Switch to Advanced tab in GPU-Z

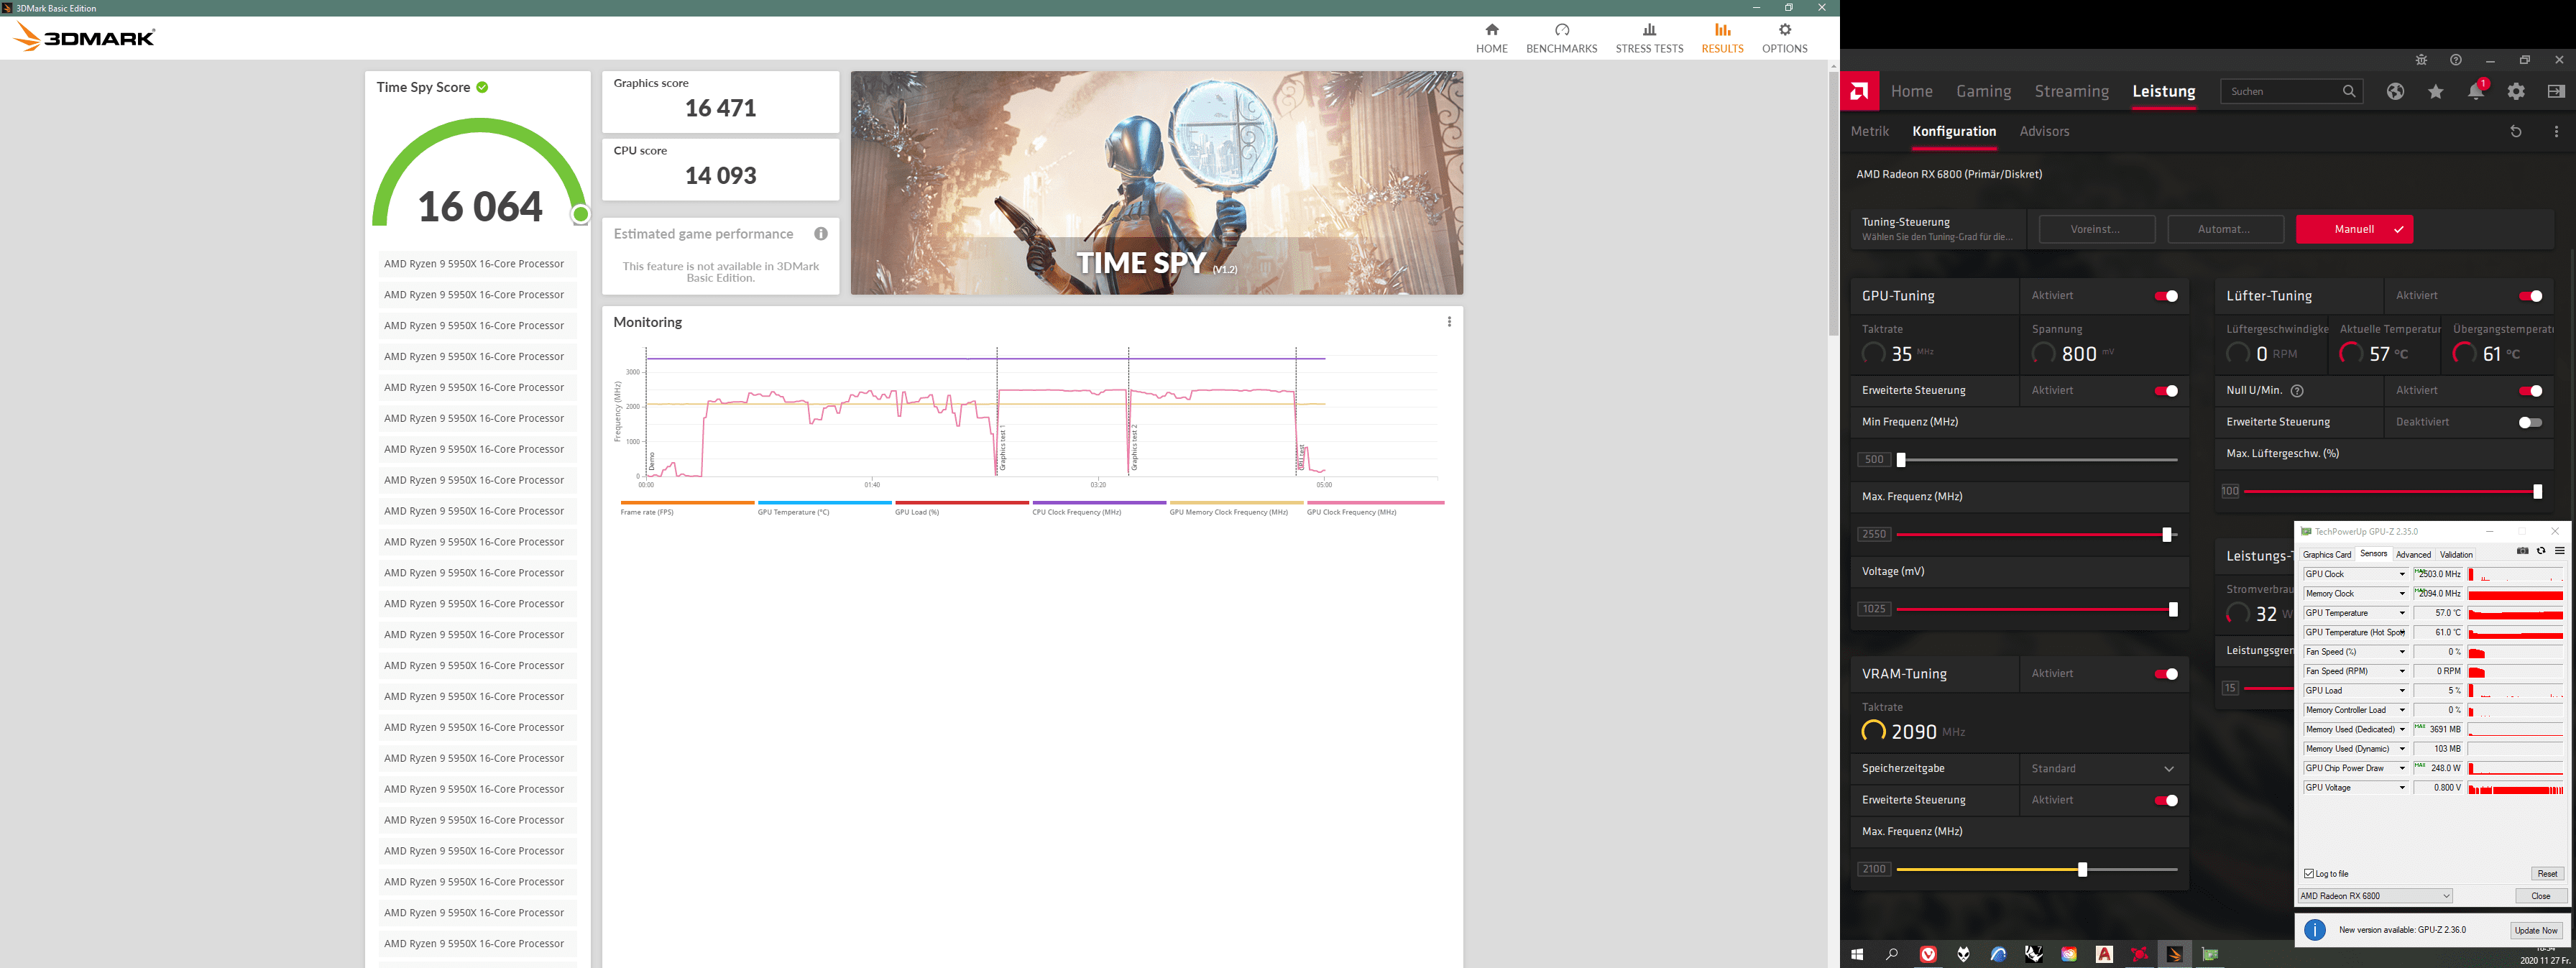[x=2413, y=554]
